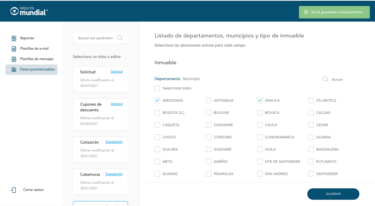Screen dimensions: 375x206
Task: Tick the META checkbox
Action: pyautogui.click(x=157, y=162)
